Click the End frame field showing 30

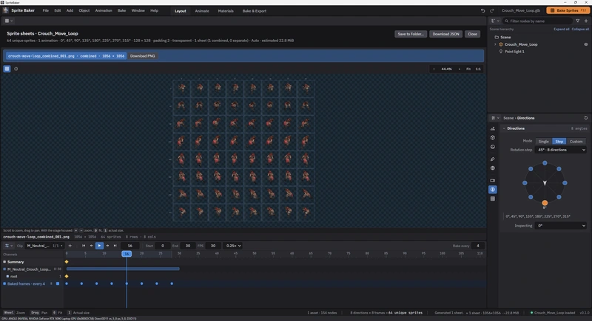pos(188,246)
